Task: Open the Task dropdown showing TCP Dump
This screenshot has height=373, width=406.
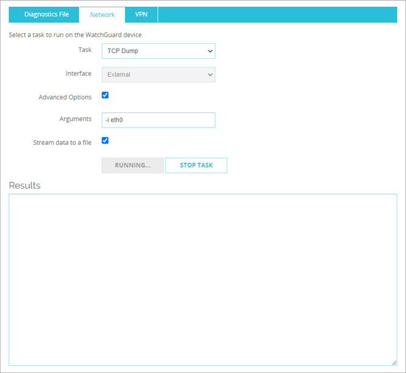Action: 152,51
